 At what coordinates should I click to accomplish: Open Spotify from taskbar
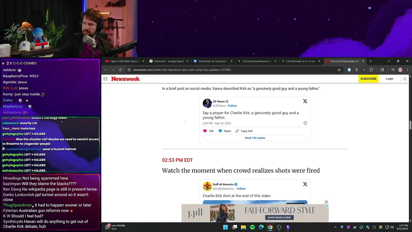click(252, 227)
